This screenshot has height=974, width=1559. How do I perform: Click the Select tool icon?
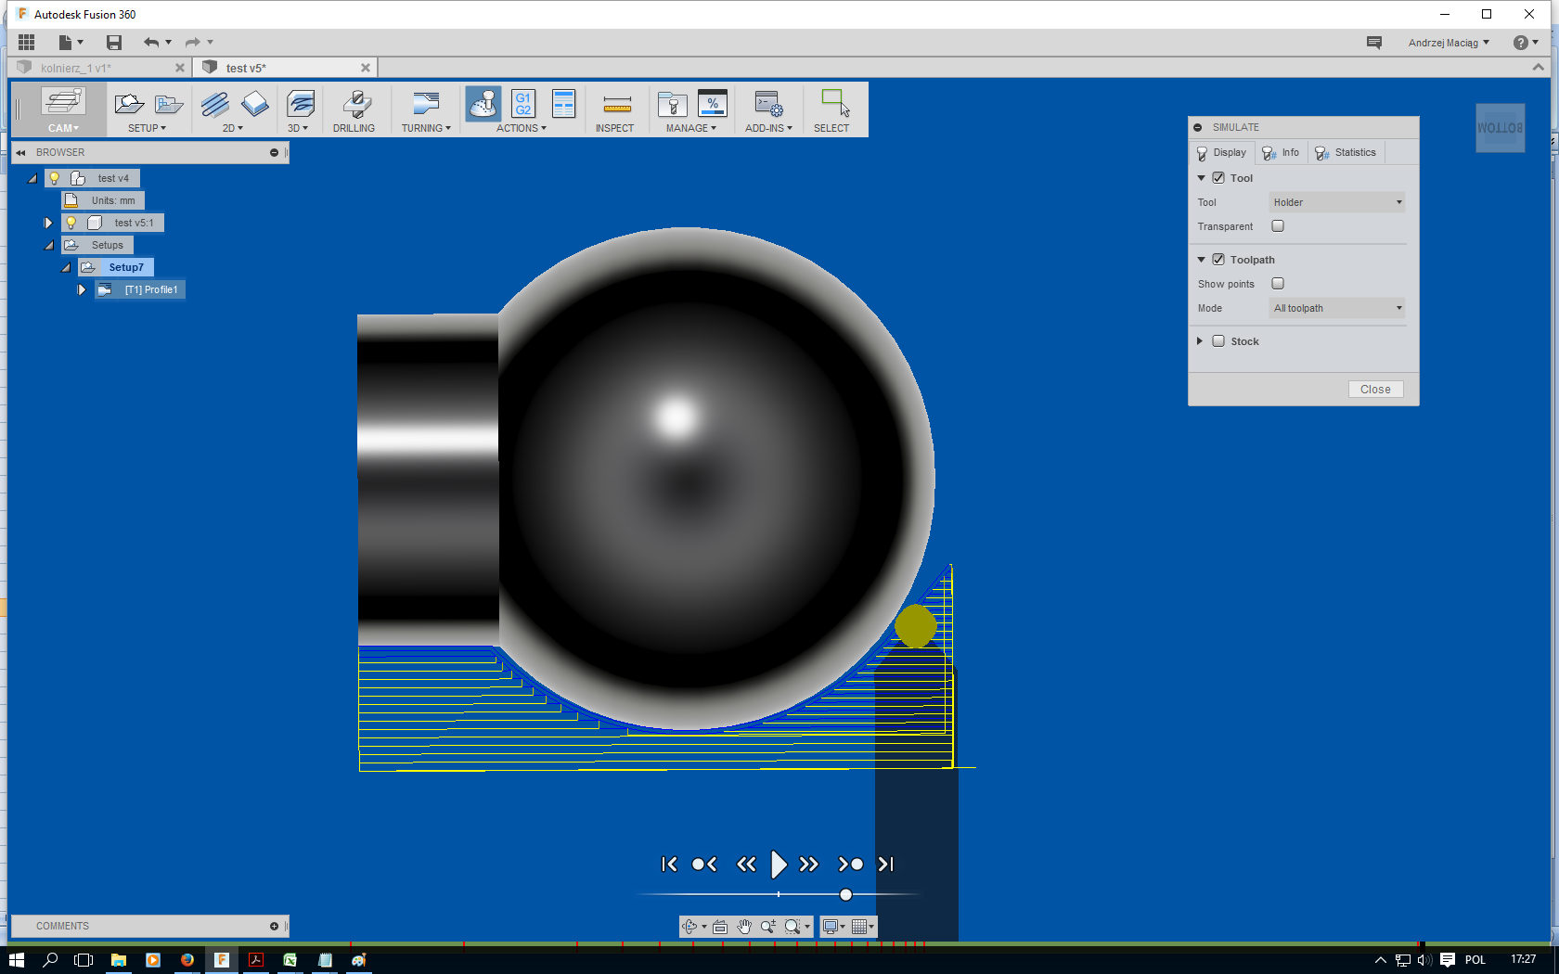click(x=835, y=103)
